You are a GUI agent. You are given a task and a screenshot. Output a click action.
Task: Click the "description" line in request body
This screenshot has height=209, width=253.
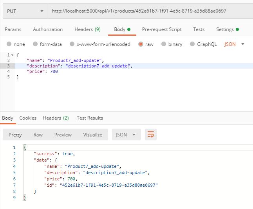tap(80, 66)
